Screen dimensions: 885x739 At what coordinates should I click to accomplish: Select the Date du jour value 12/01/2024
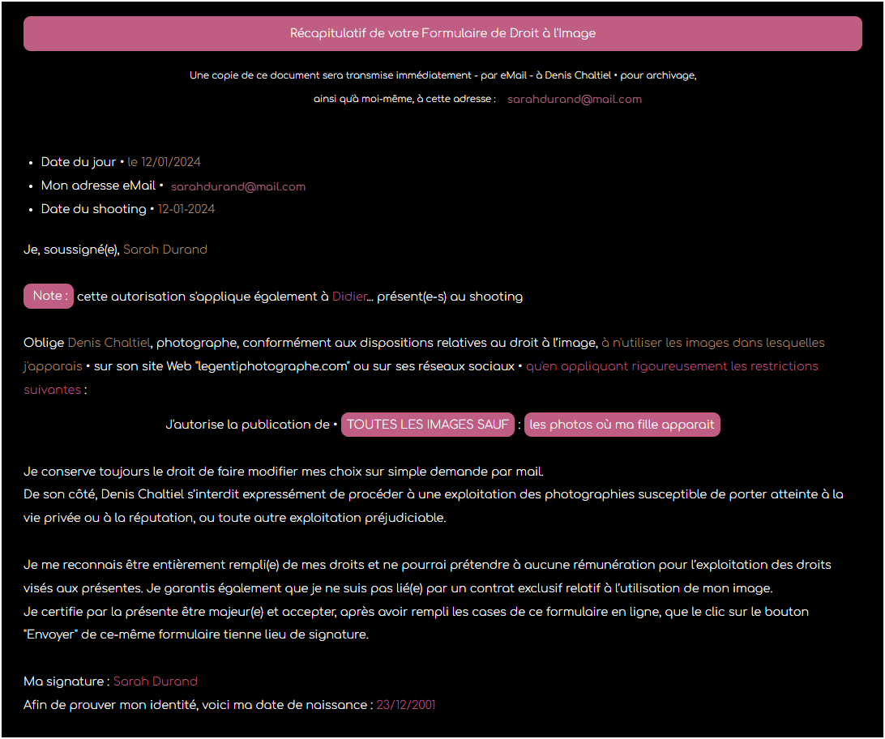click(x=170, y=163)
